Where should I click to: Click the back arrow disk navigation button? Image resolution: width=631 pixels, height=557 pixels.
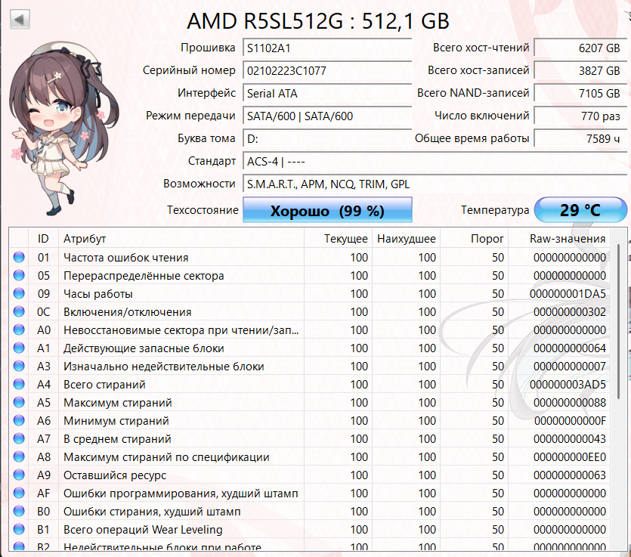[x=20, y=19]
